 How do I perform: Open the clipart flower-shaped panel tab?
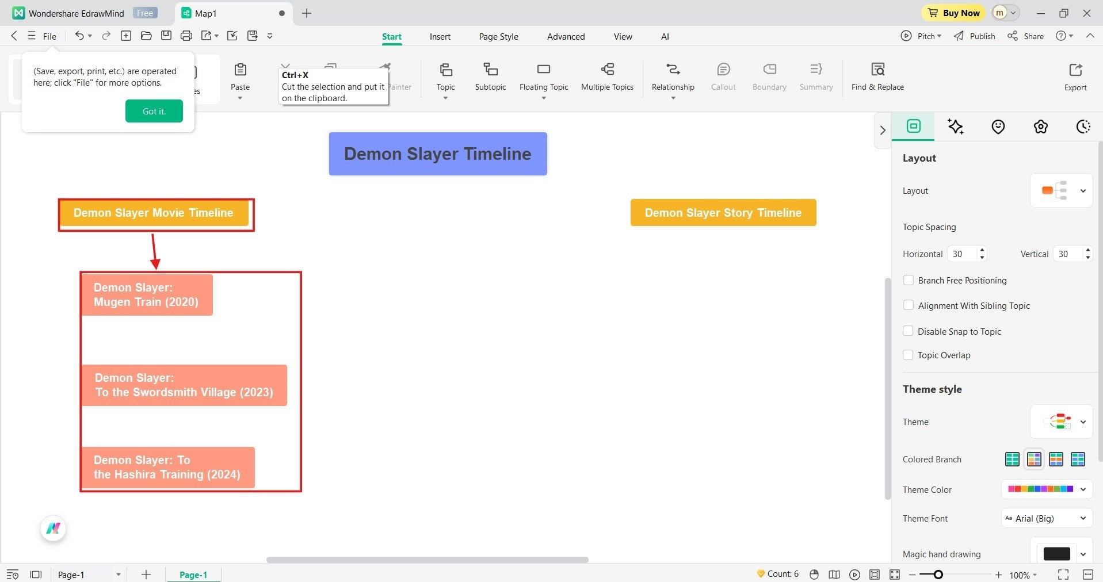1041,127
